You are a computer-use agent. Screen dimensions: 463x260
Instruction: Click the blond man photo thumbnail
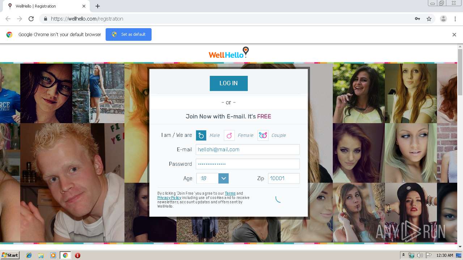72,182
